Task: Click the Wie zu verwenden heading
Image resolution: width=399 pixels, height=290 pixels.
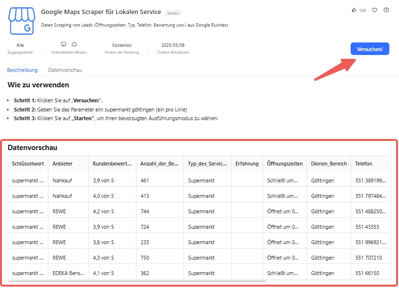Action: tap(38, 85)
